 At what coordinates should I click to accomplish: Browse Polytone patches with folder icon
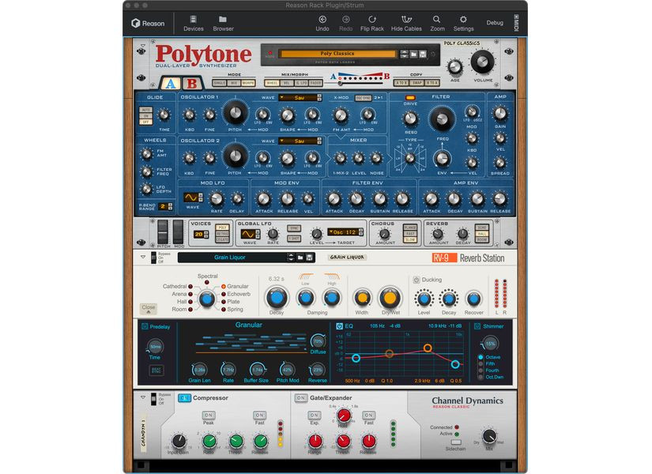(x=414, y=54)
